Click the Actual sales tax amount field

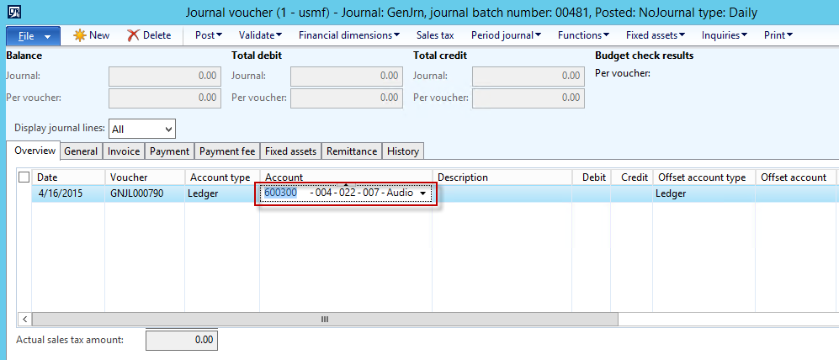(182, 340)
